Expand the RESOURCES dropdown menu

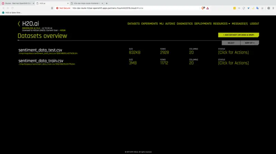coord(221,24)
